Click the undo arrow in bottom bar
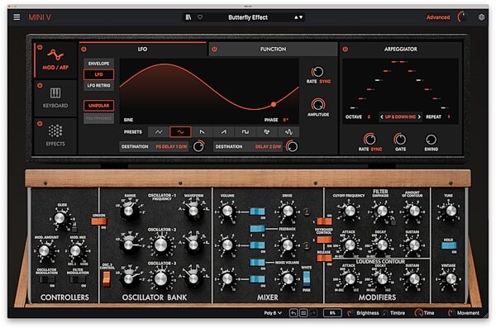The image size is (496, 328). [x=293, y=313]
